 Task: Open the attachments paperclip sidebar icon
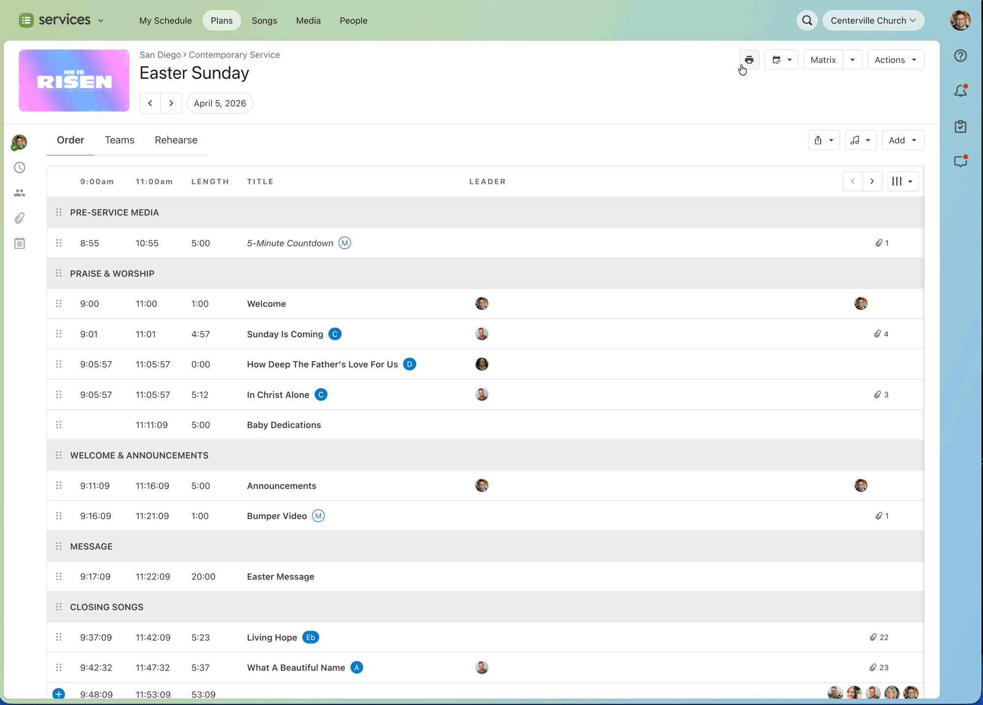coord(20,218)
